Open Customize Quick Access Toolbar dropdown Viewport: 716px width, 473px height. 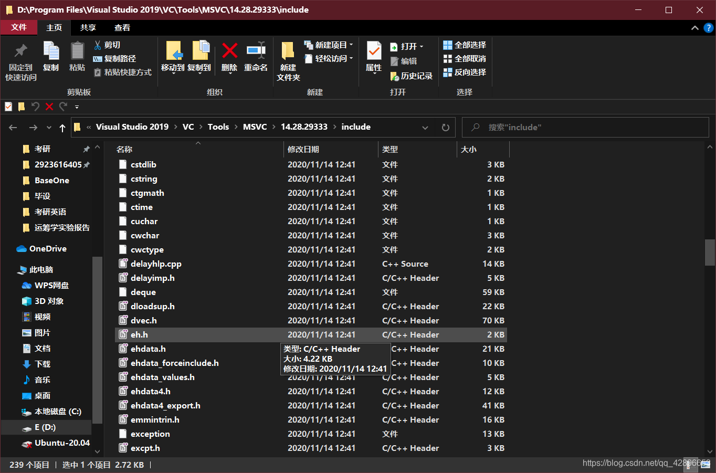[77, 107]
